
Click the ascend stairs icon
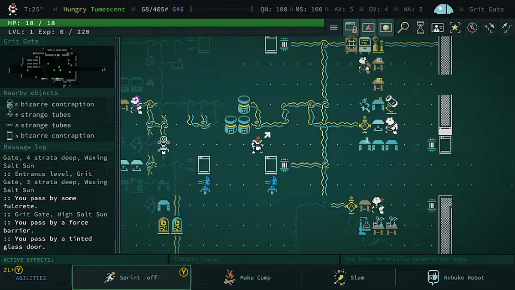coord(506,28)
